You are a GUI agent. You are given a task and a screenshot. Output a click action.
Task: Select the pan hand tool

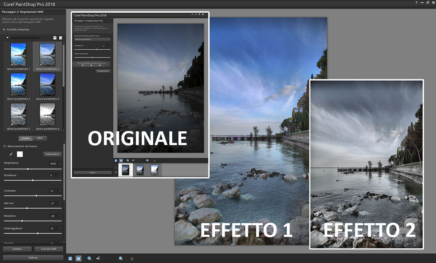click(x=132, y=259)
